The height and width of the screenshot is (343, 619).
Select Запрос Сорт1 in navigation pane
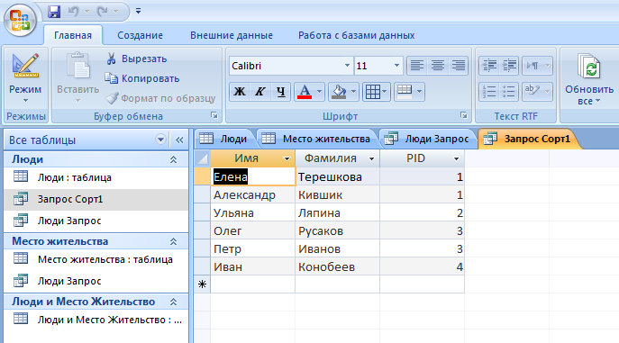96,199
